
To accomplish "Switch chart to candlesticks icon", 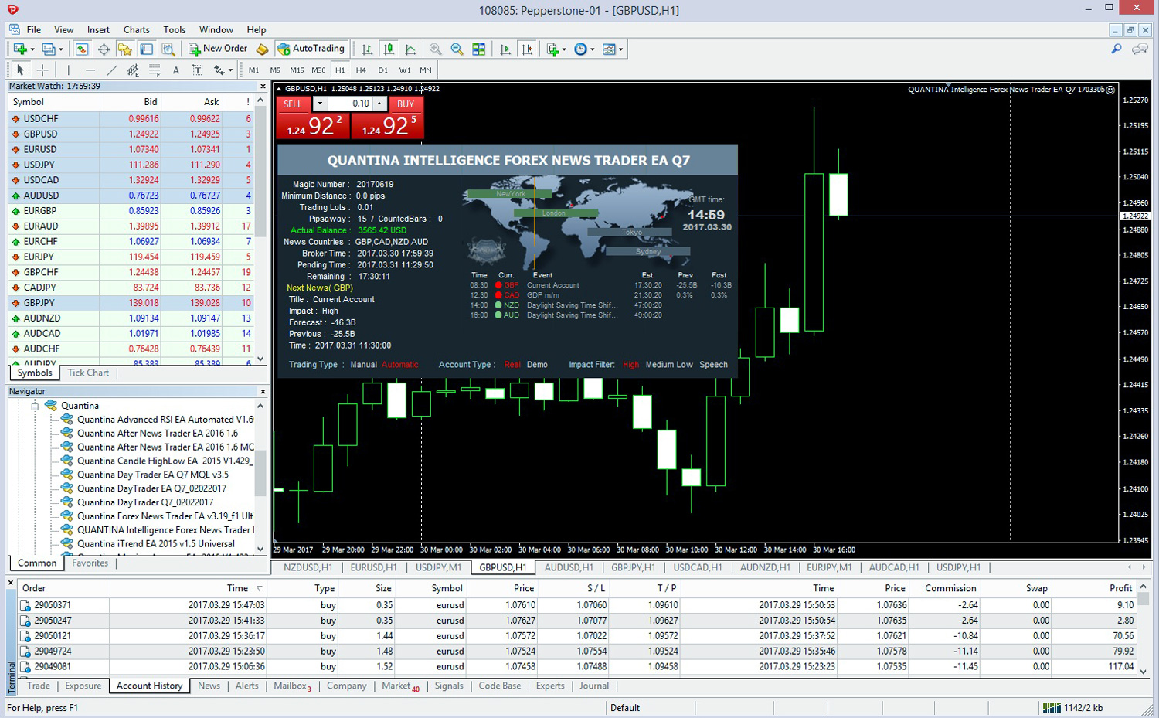I will (x=389, y=49).
